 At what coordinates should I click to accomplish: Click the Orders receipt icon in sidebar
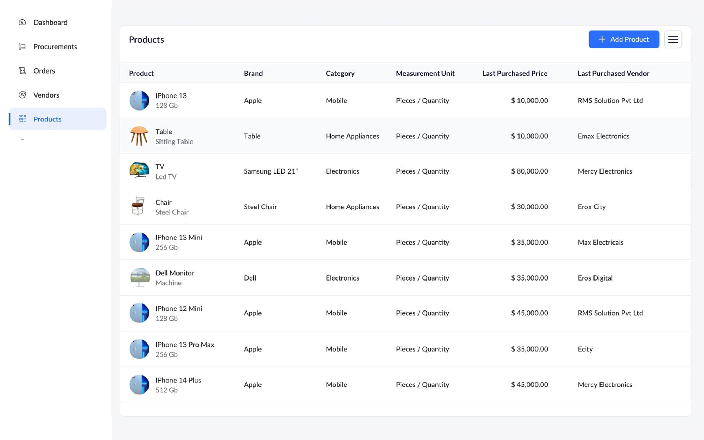coord(22,70)
